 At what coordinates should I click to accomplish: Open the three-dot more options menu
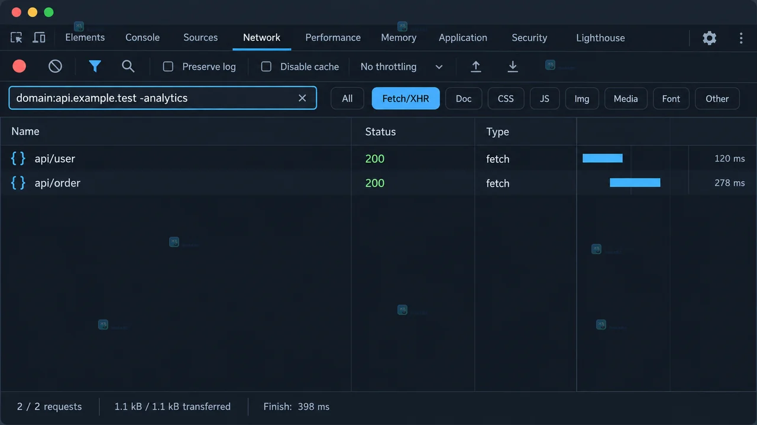point(741,38)
